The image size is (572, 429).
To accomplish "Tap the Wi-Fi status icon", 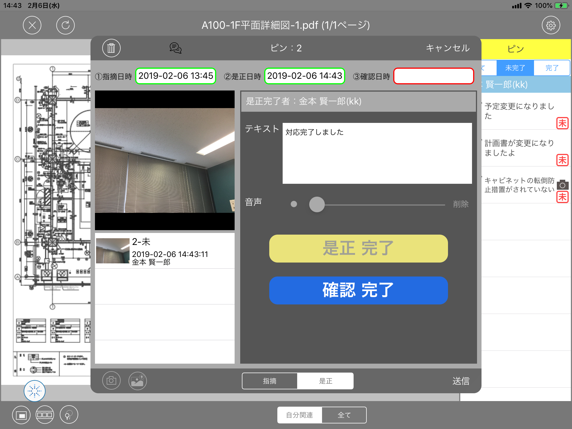I will coord(528,6).
